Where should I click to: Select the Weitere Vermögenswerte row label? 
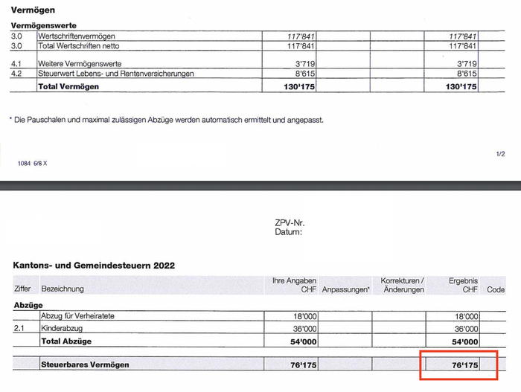(82, 64)
